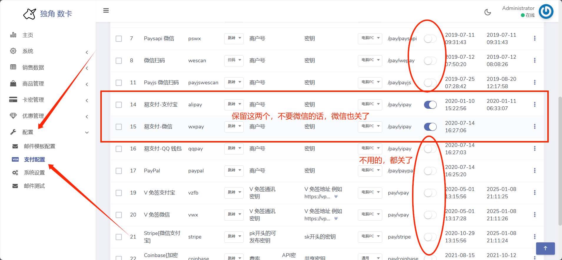The height and width of the screenshot is (260, 562).
Task: Open 电脑PC client dropdown for 易支付-微信
Action: coord(370,127)
